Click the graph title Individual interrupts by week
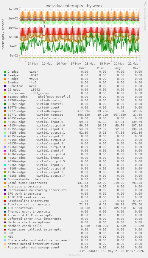The height and width of the screenshot is (258, 148). pos(74,6)
